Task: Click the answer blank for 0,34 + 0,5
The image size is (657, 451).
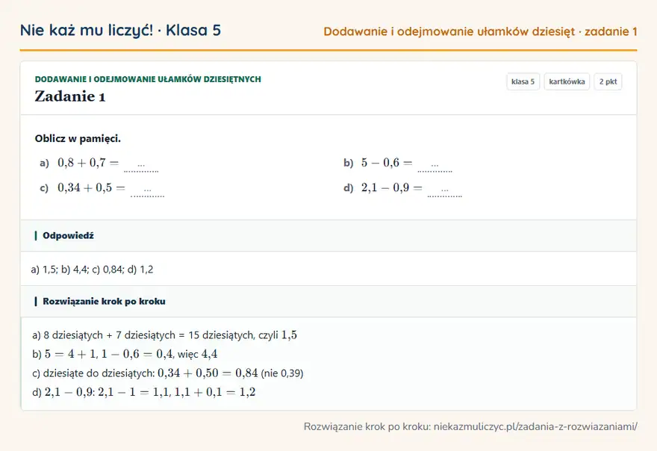Action: [x=148, y=191]
